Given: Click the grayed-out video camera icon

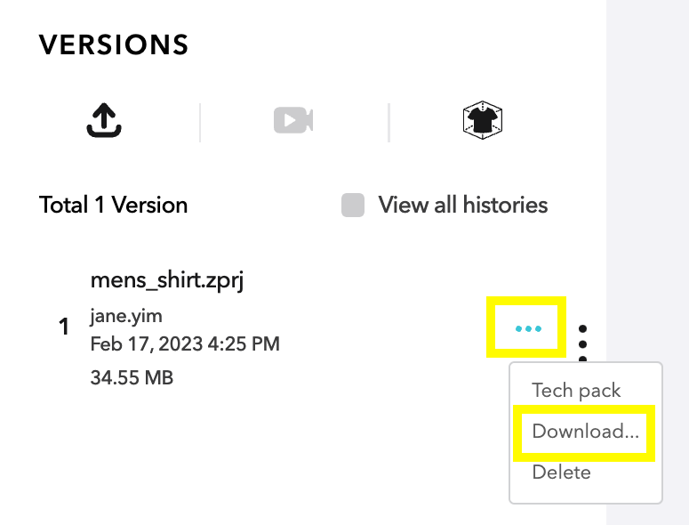Looking at the screenshot, I should 293,119.
